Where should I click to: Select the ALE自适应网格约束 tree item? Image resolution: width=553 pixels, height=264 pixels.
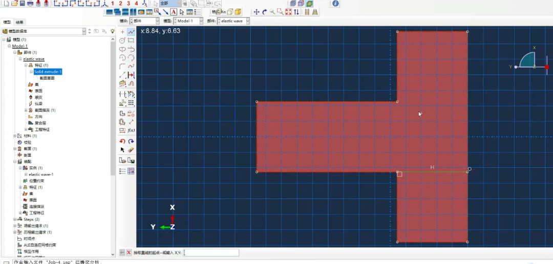pos(40,245)
